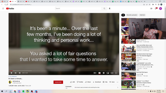The height and width of the screenshot is (93, 166).
Task: Open the purple account avatar menu
Action: [161, 9]
